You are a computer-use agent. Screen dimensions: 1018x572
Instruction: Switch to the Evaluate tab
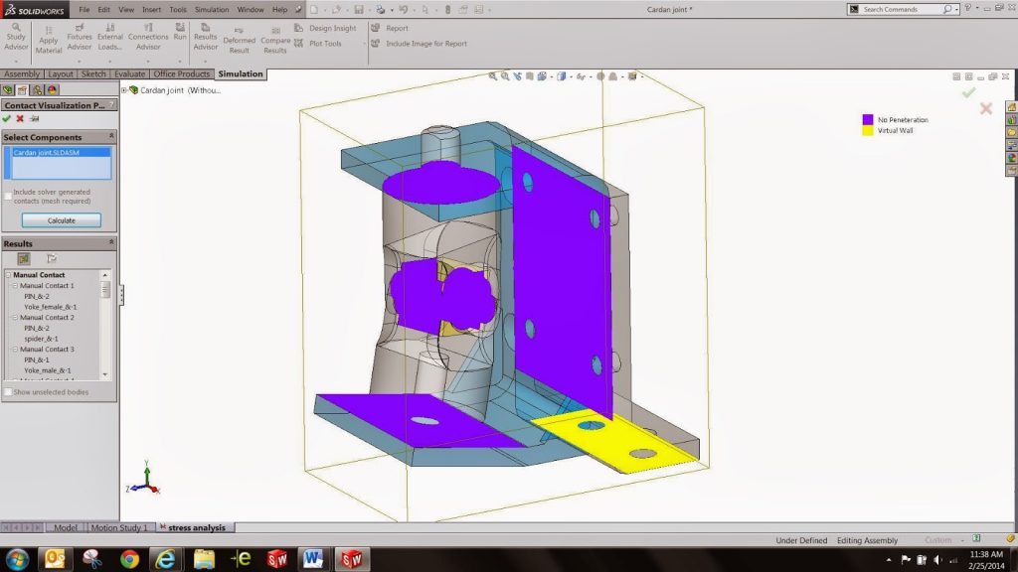pos(130,73)
